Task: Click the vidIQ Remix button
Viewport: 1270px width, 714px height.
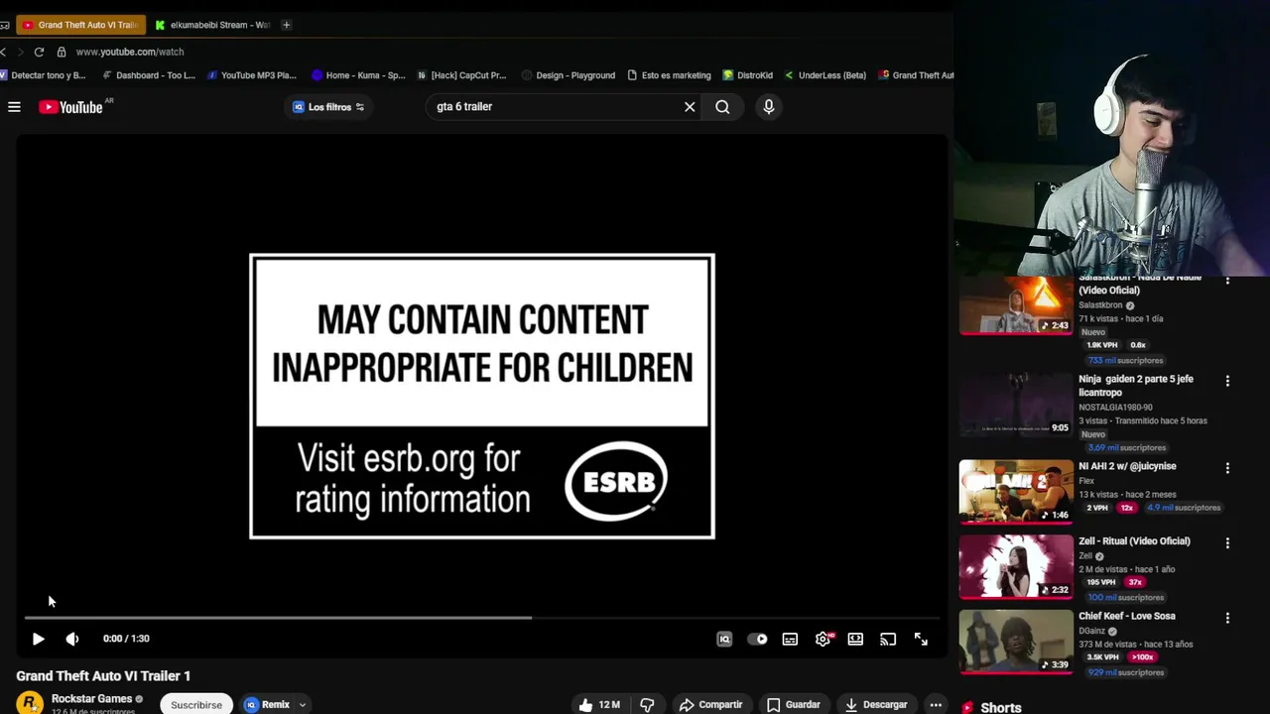Action: 268,705
